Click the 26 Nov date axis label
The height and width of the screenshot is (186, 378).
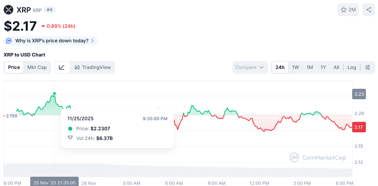(x=89, y=183)
